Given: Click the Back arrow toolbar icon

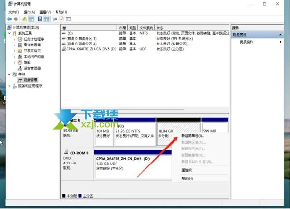Looking at the screenshot, I should tap(9, 19).
